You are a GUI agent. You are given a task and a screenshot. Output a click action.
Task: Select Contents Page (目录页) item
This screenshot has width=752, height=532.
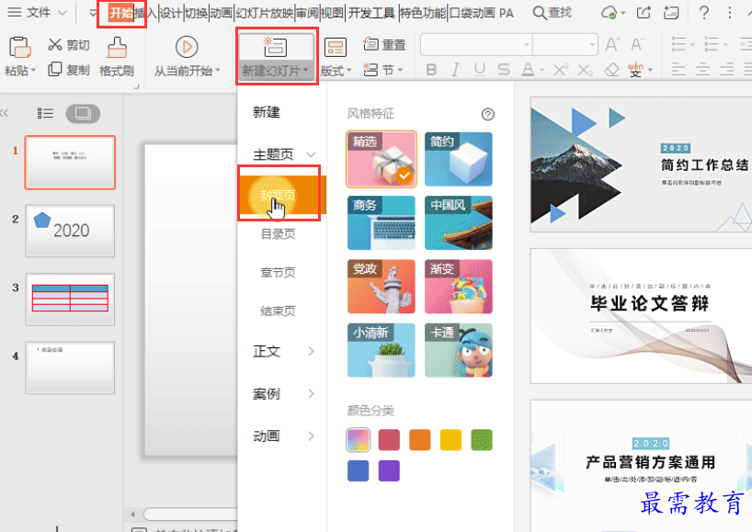pyautogui.click(x=278, y=234)
